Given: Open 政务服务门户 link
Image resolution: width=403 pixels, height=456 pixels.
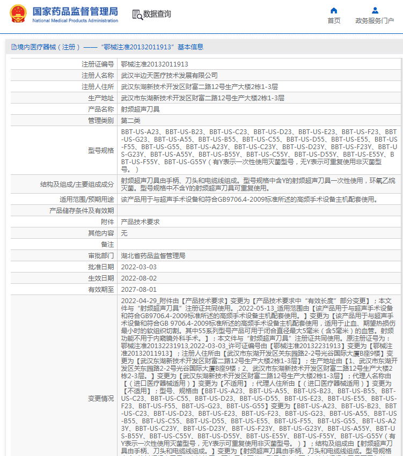Looking at the screenshot, I should pyautogui.click(x=375, y=20).
